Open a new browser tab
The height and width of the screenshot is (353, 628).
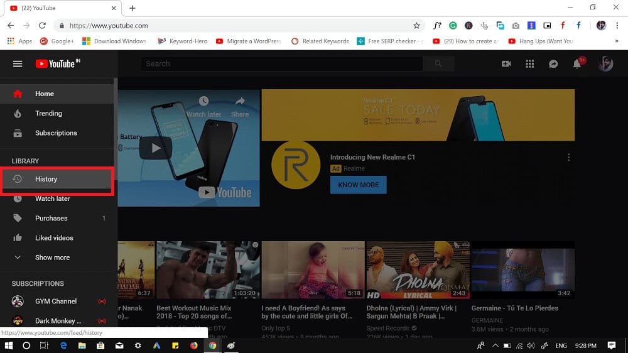pyautogui.click(x=132, y=8)
